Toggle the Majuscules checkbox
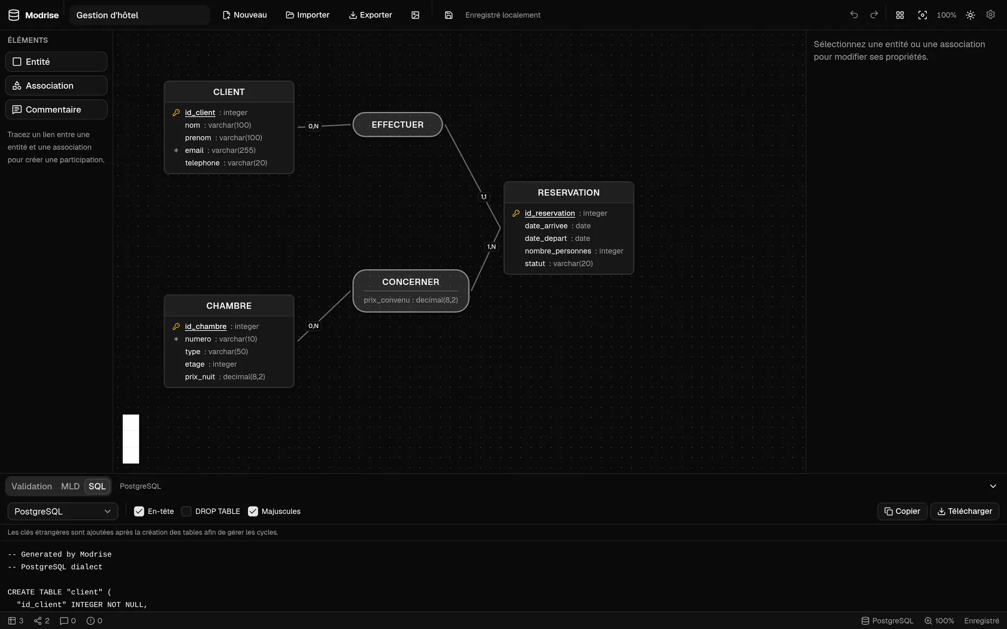Screen dimensions: 1007x629 pos(253,512)
